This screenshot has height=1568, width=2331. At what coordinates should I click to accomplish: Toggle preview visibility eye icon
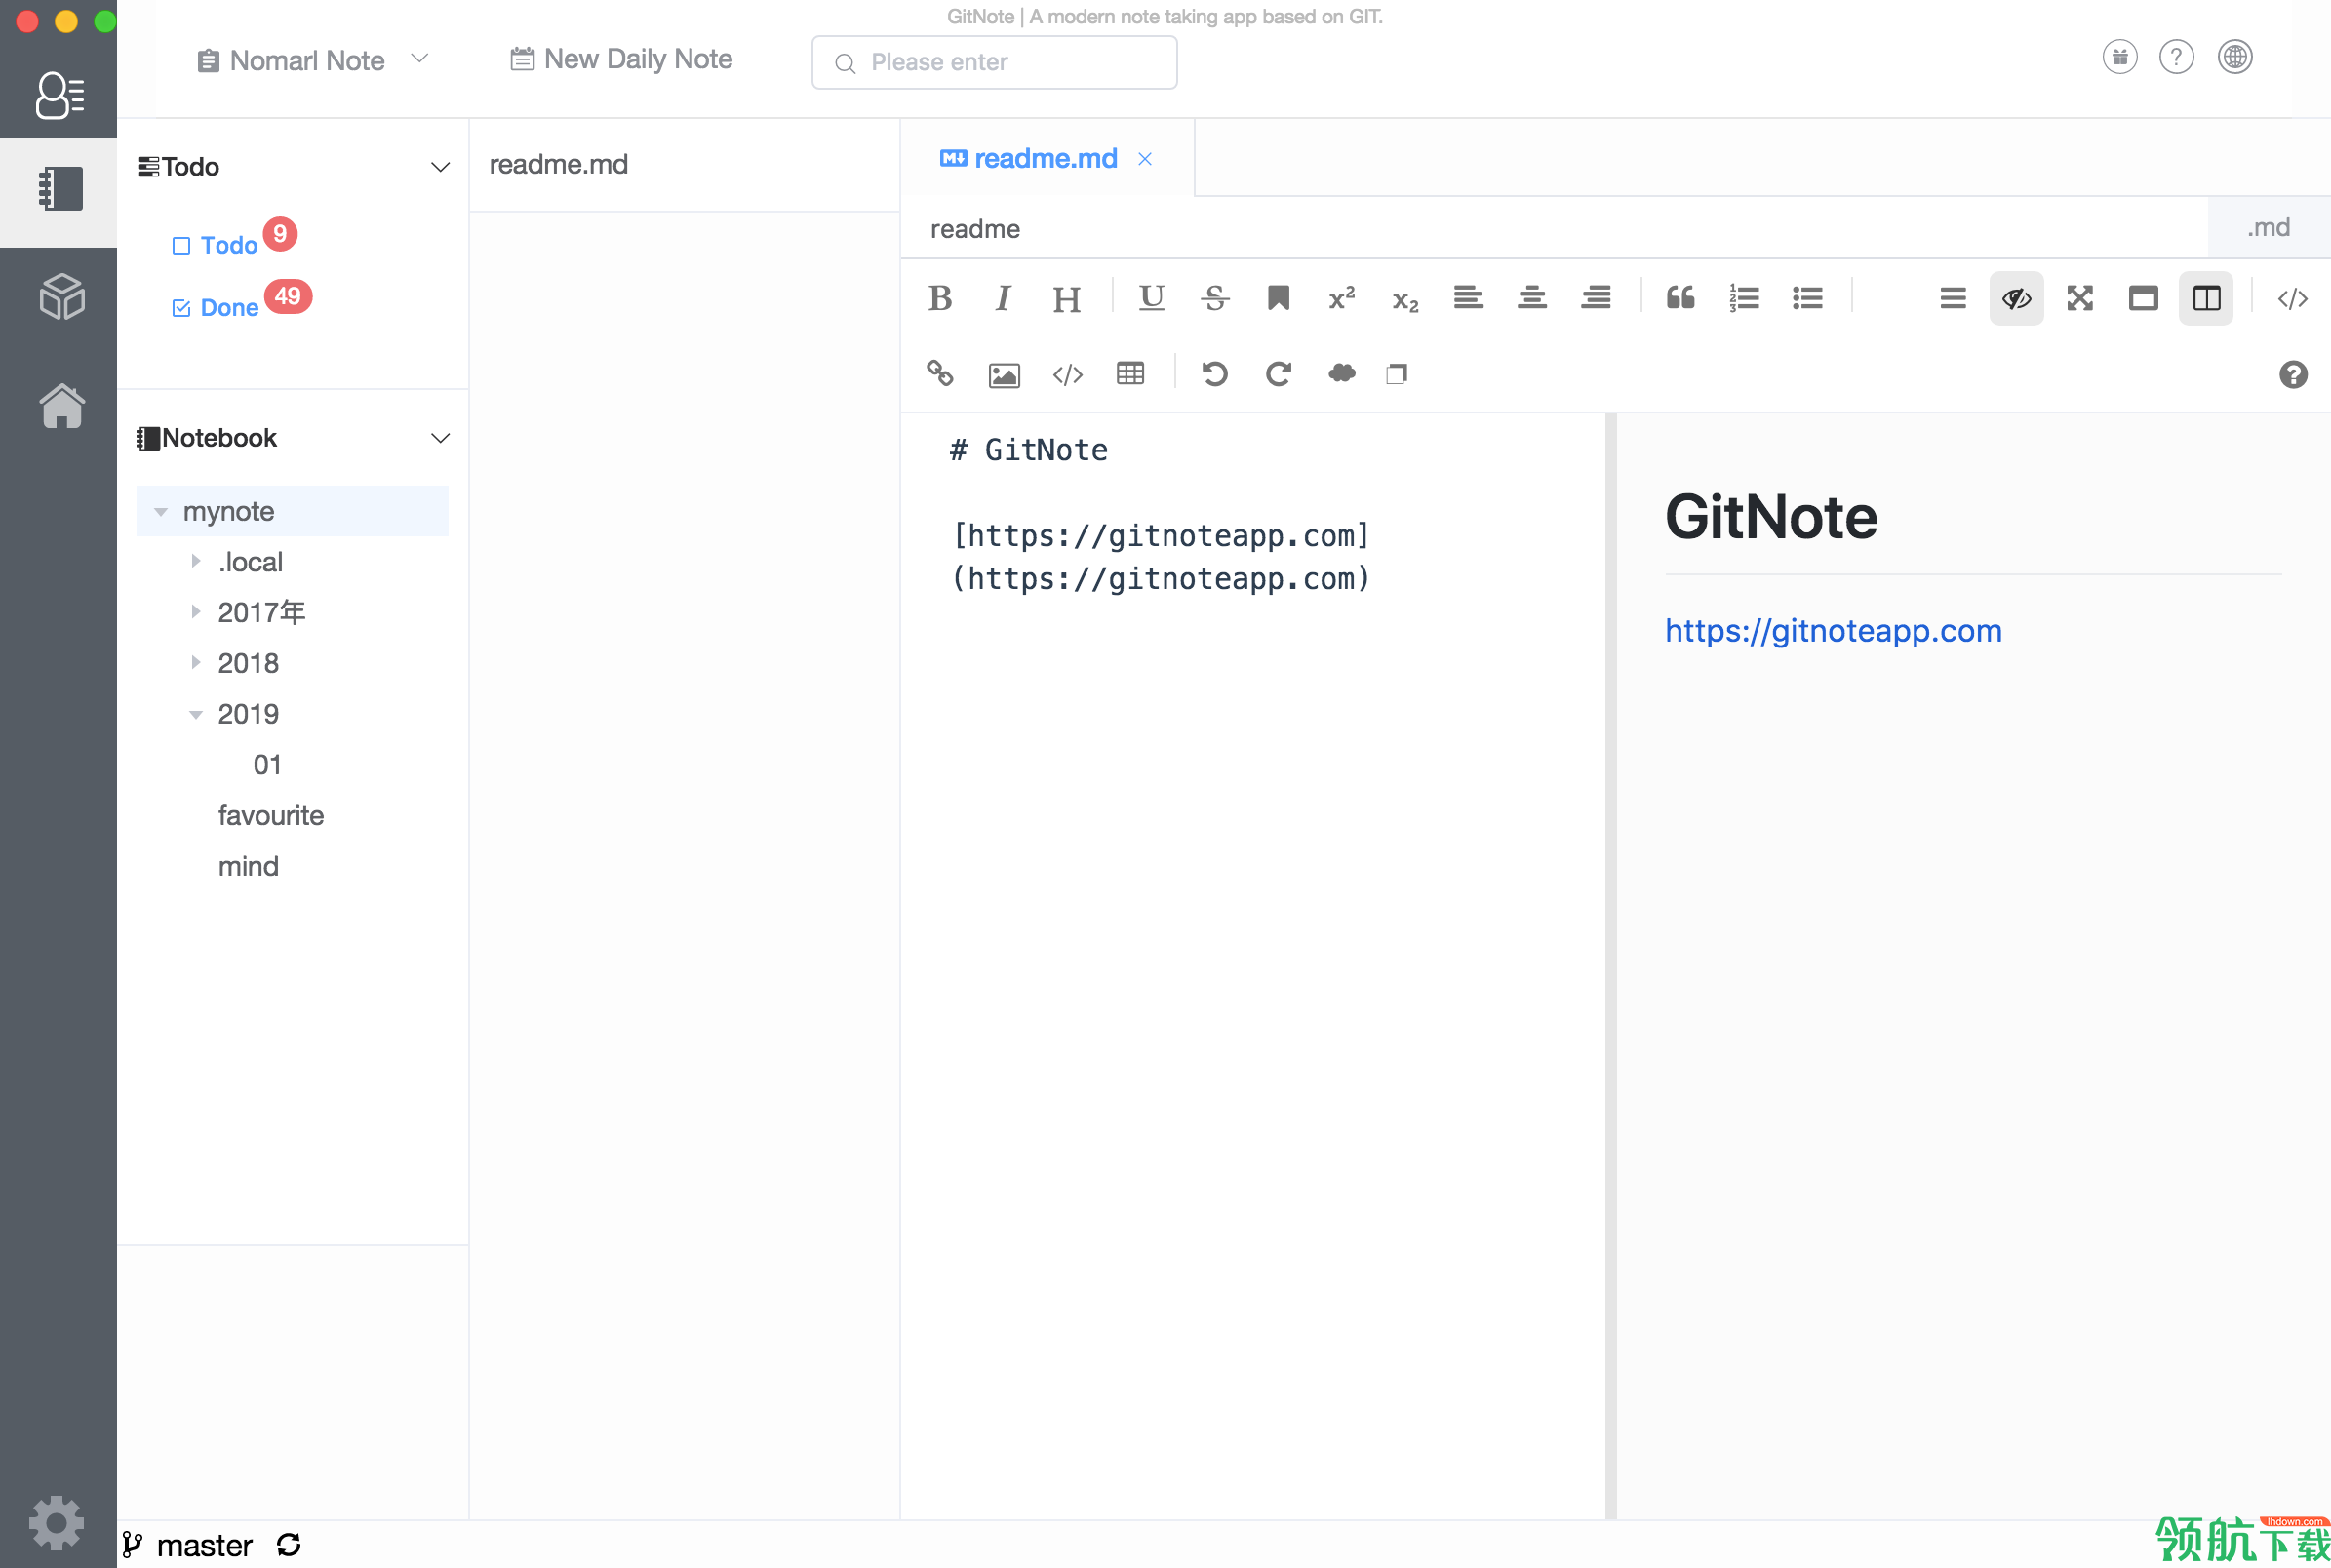2015,298
